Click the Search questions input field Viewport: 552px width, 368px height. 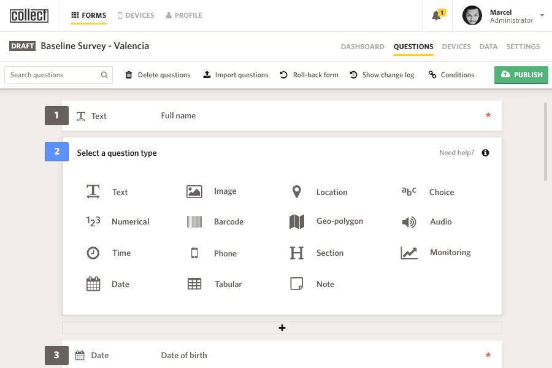[54, 75]
